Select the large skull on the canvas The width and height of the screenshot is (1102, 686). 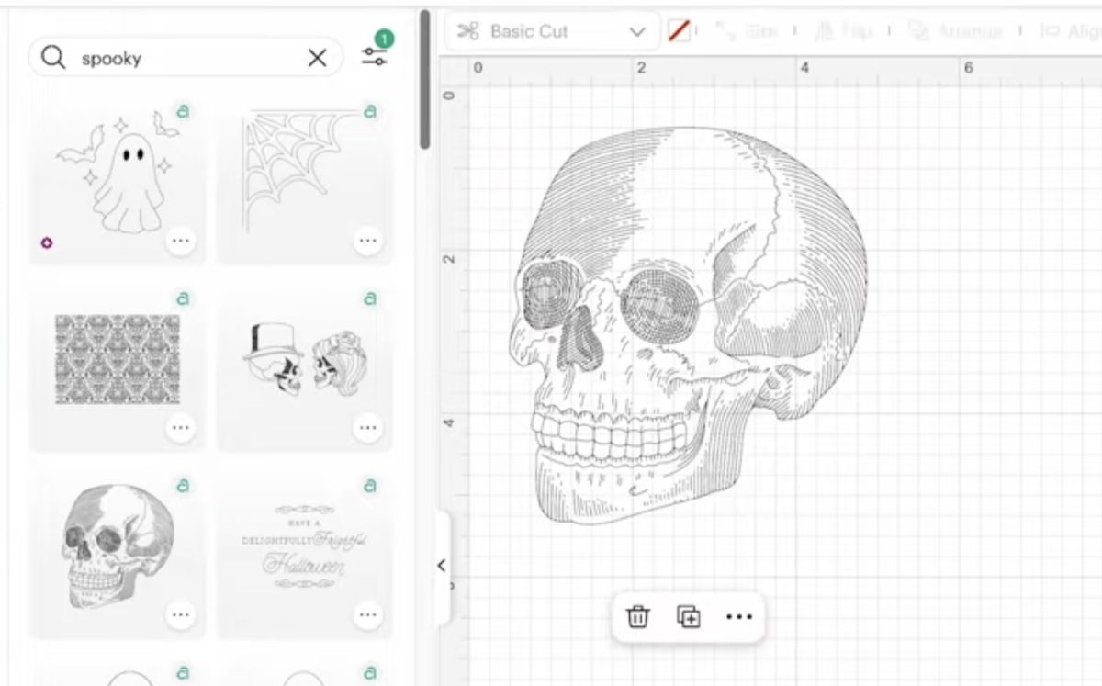pyautogui.click(x=687, y=326)
